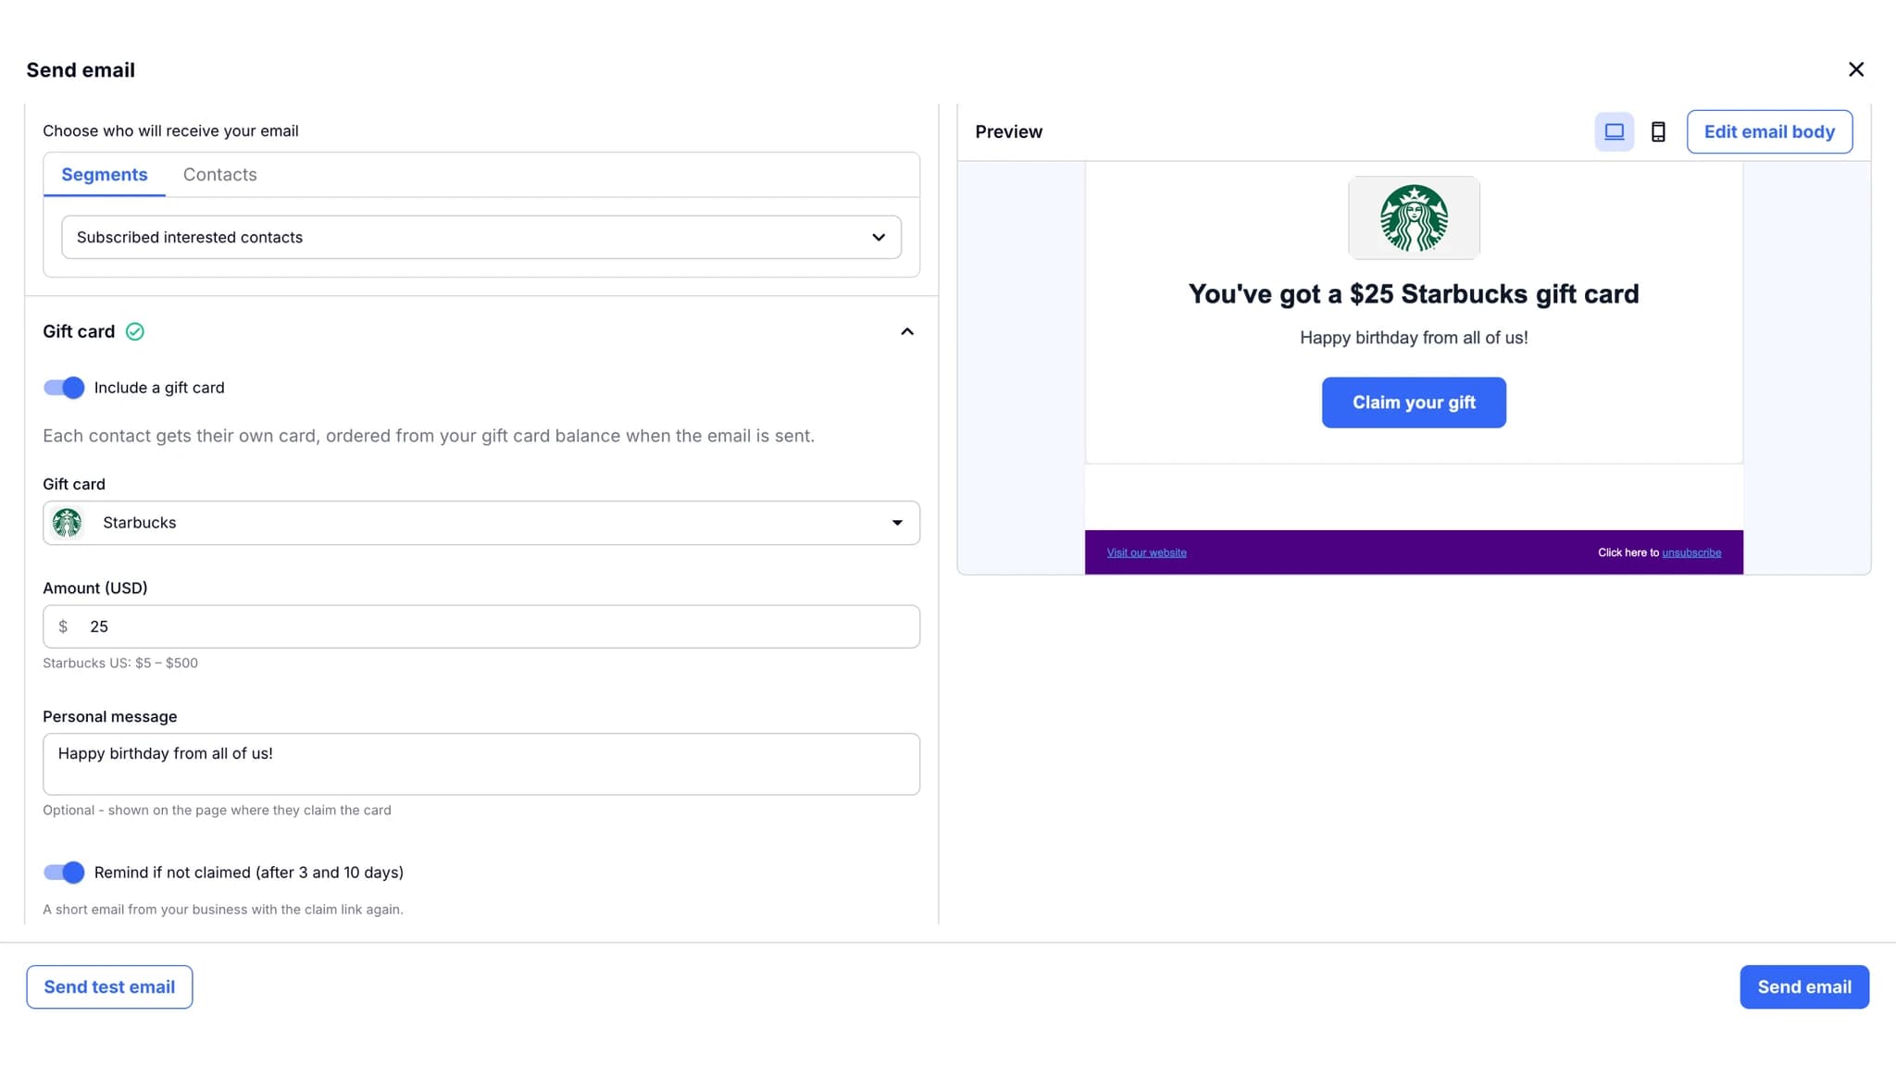This screenshot has width=1896, height=1066.
Task: Click the 'Send email' dialog title
Action: tap(81, 69)
